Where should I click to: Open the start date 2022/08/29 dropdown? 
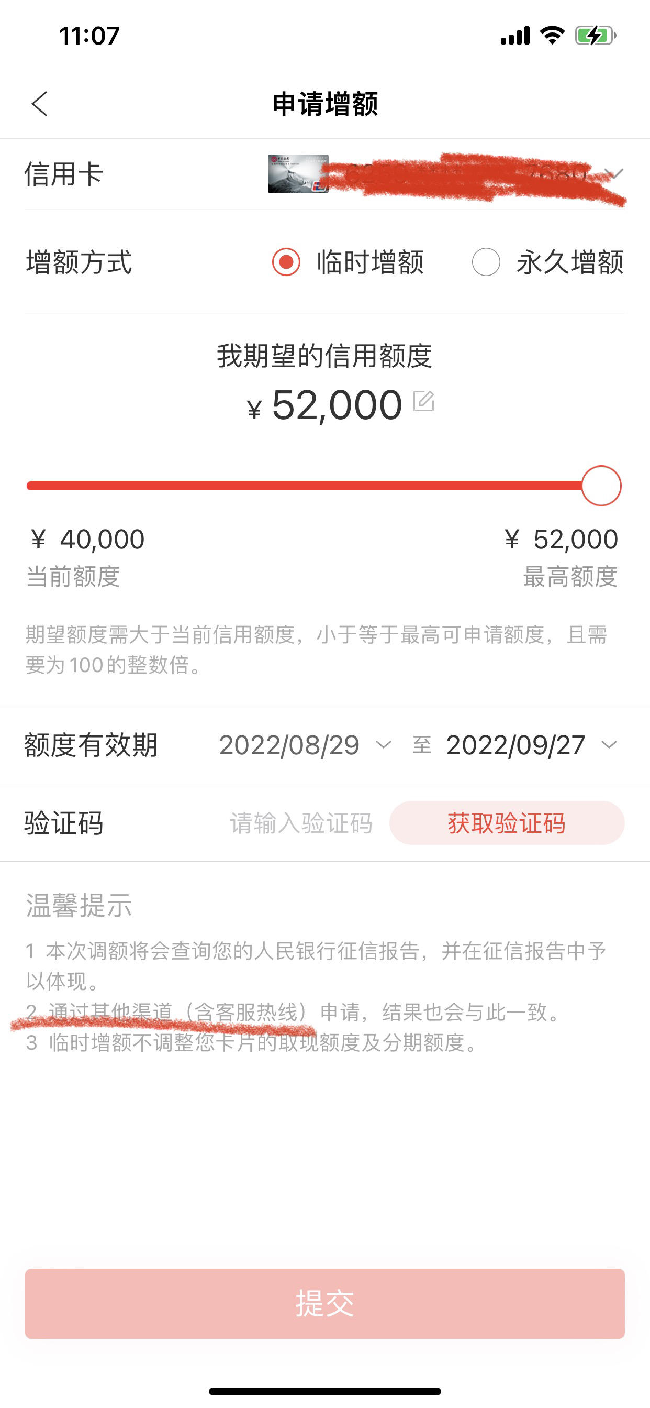pos(305,744)
